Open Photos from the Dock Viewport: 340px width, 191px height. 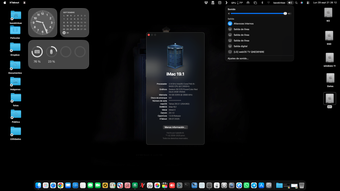coord(157,185)
